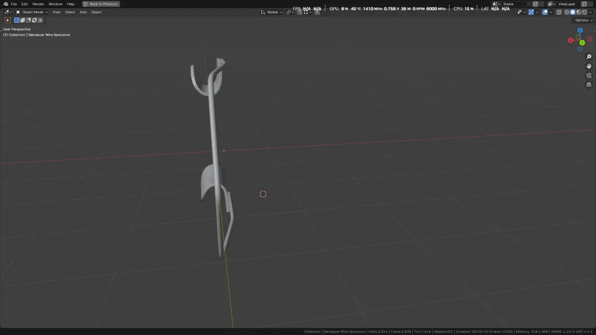
Task: Switch to Solid viewport shading
Action: click(x=573, y=12)
